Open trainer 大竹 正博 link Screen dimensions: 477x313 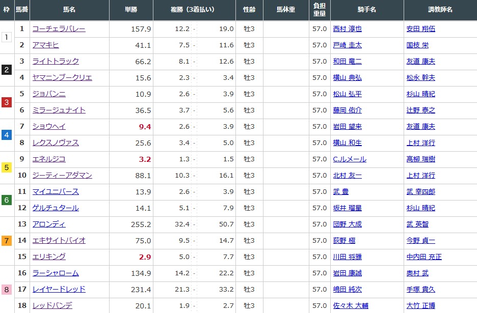421,306
